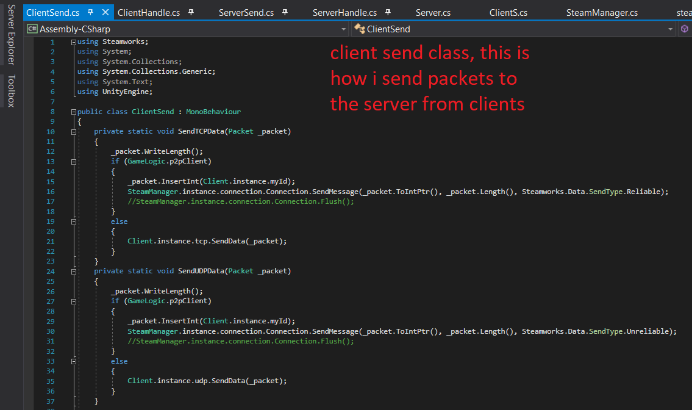Collapse the SendUDPData method
The height and width of the screenshot is (410, 692).
[x=73, y=271]
